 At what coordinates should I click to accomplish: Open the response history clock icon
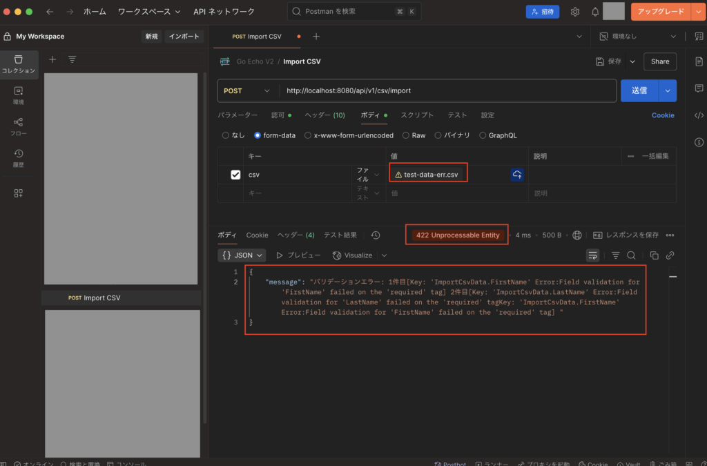coord(376,235)
